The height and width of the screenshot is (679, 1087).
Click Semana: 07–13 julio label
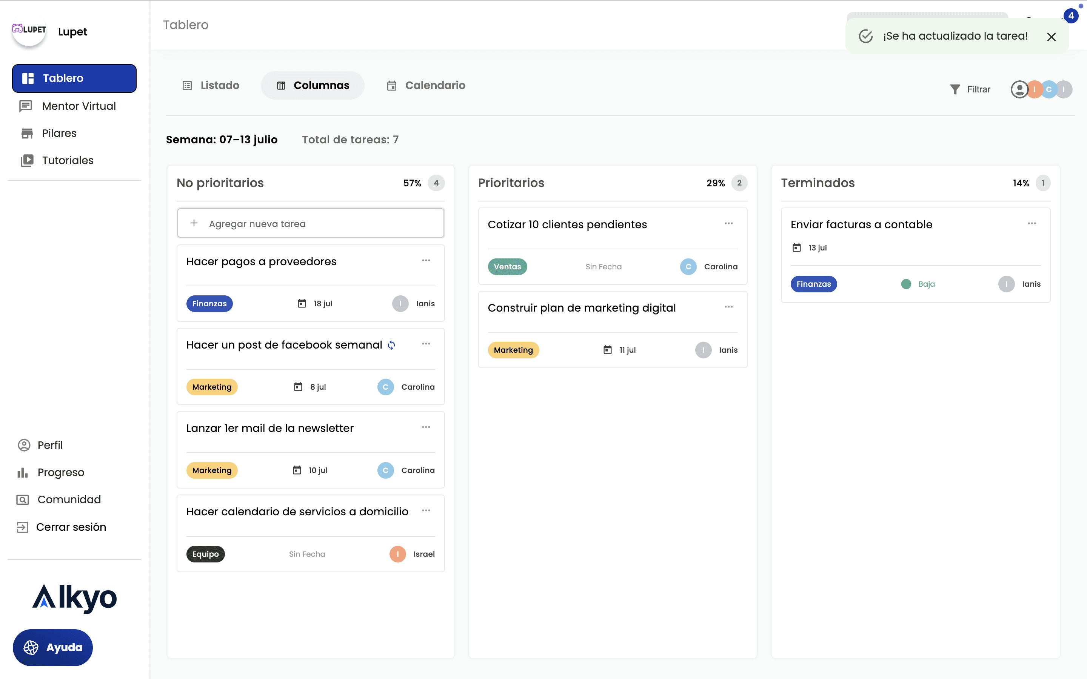point(222,140)
